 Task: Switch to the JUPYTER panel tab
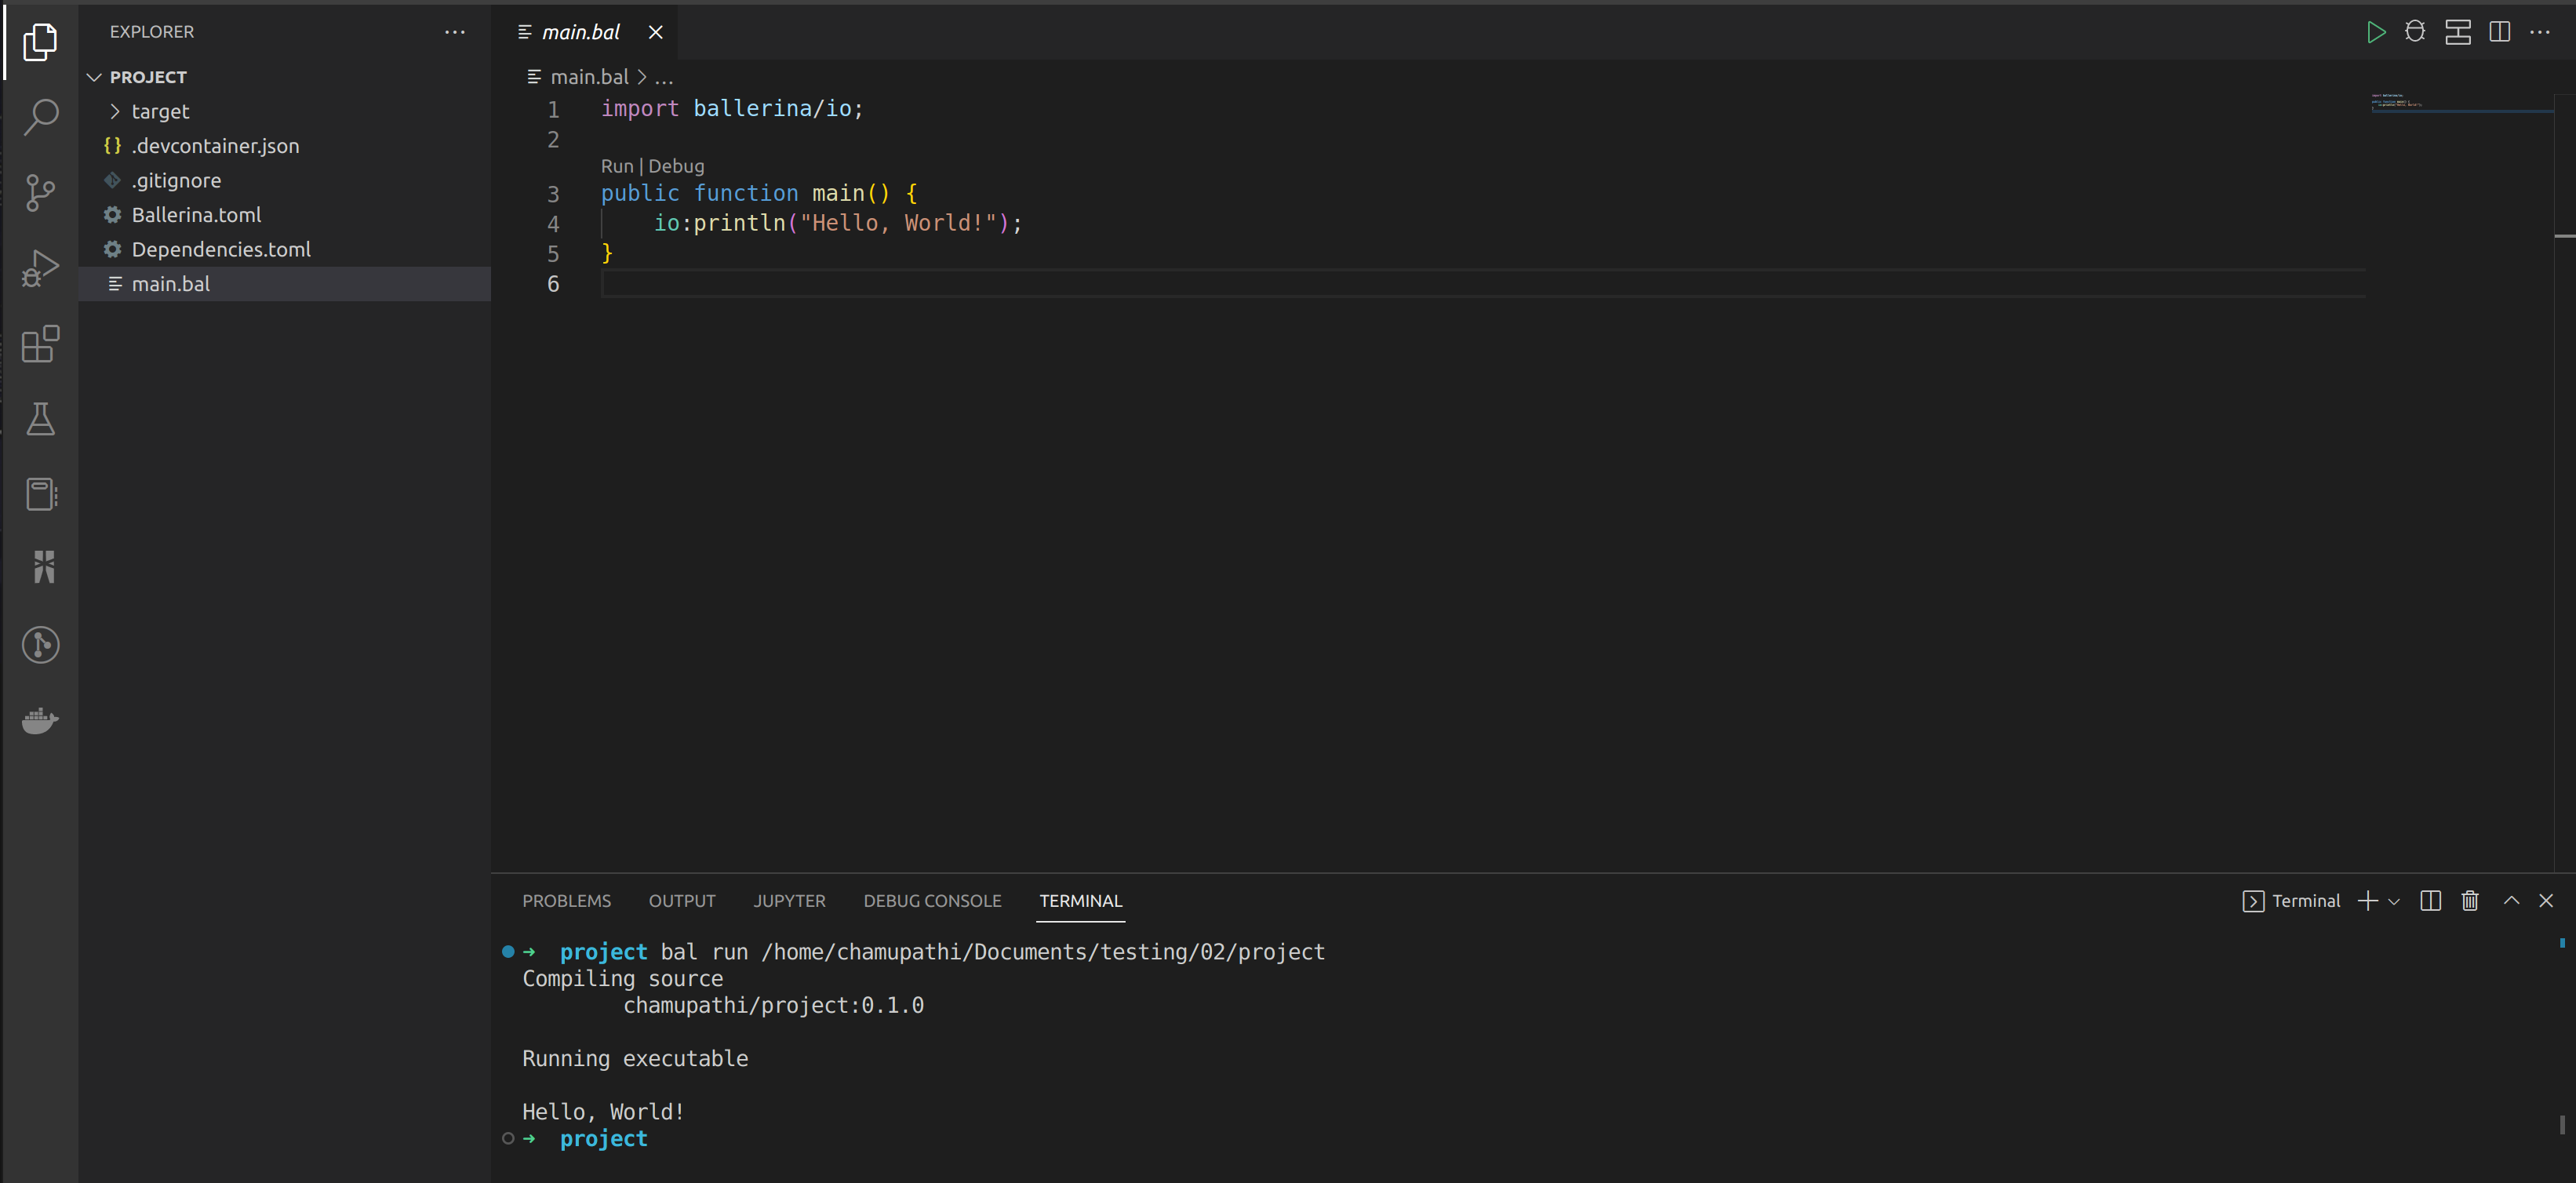[789, 901]
